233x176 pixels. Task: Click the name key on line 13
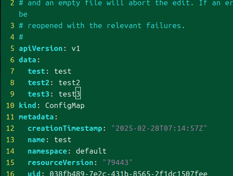tap(36, 140)
